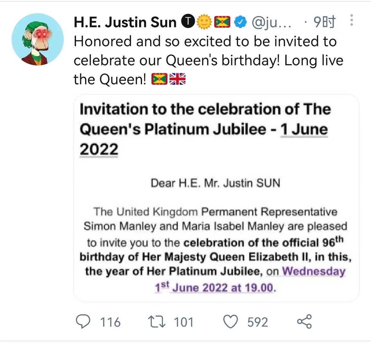The width and height of the screenshot is (371, 343).
Task: Open H.E. Justin Sun's profile name
Action: [125, 22]
